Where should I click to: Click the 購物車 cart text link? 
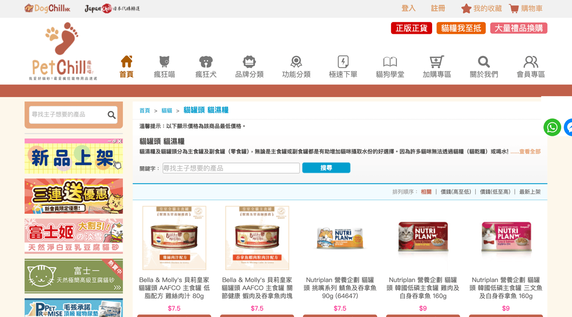tap(532, 8)
